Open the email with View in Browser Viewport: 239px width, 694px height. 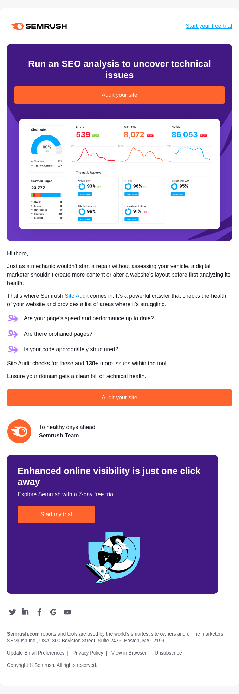coord(129,653)
